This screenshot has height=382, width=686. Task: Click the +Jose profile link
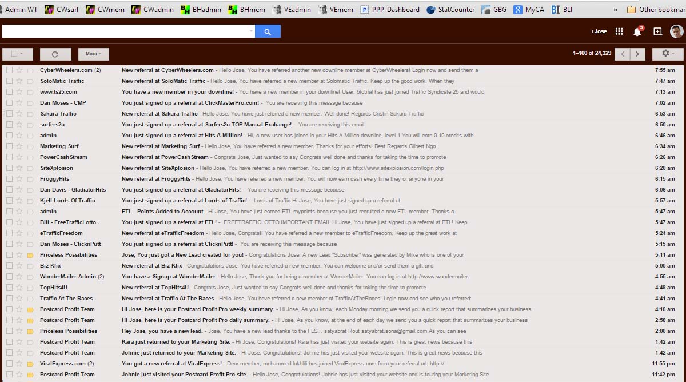click(599, 31)
